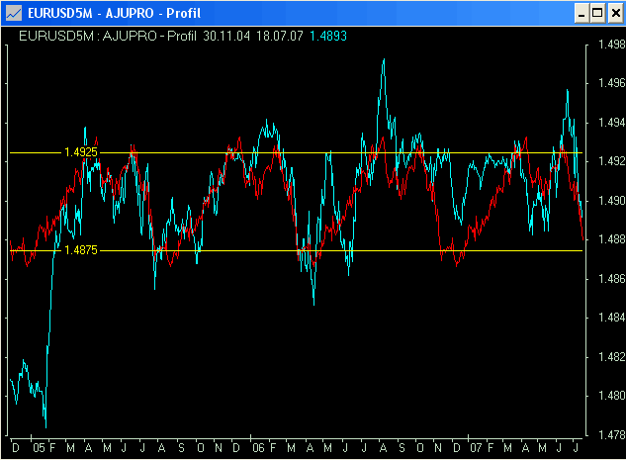Viewport: 626px width, 460px height.
Task: Click the chart header label 'EURUSD5M : AJUPRO - Profil'
Action: [x=108, y=36]
